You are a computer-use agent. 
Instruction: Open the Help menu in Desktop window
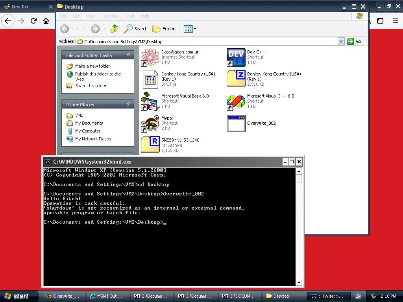point(145,16)
